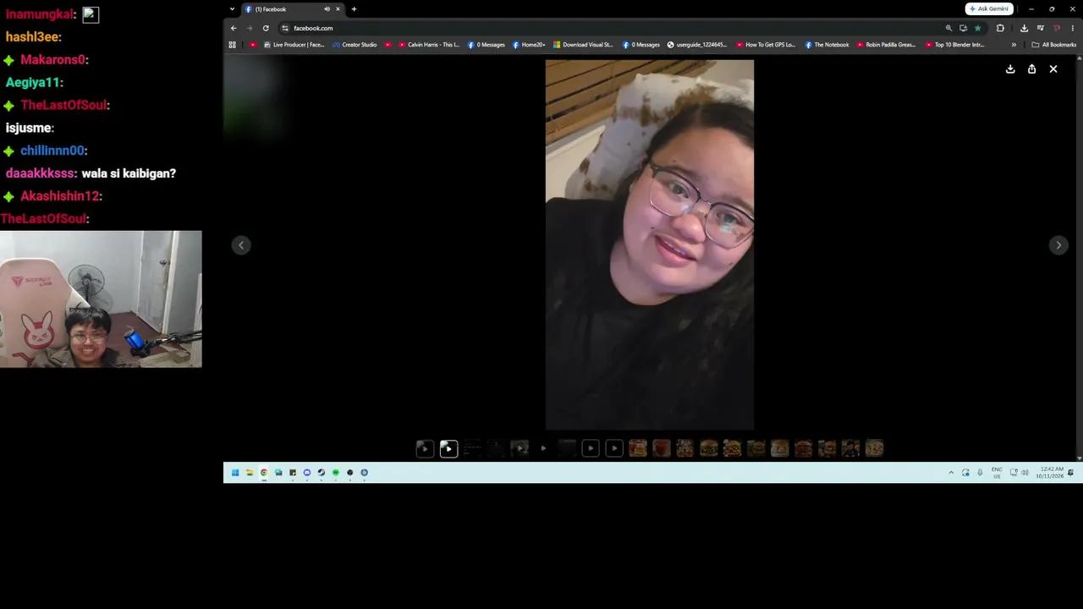Select the highlighted video thumbnail in strip

(x=448, y=448)
